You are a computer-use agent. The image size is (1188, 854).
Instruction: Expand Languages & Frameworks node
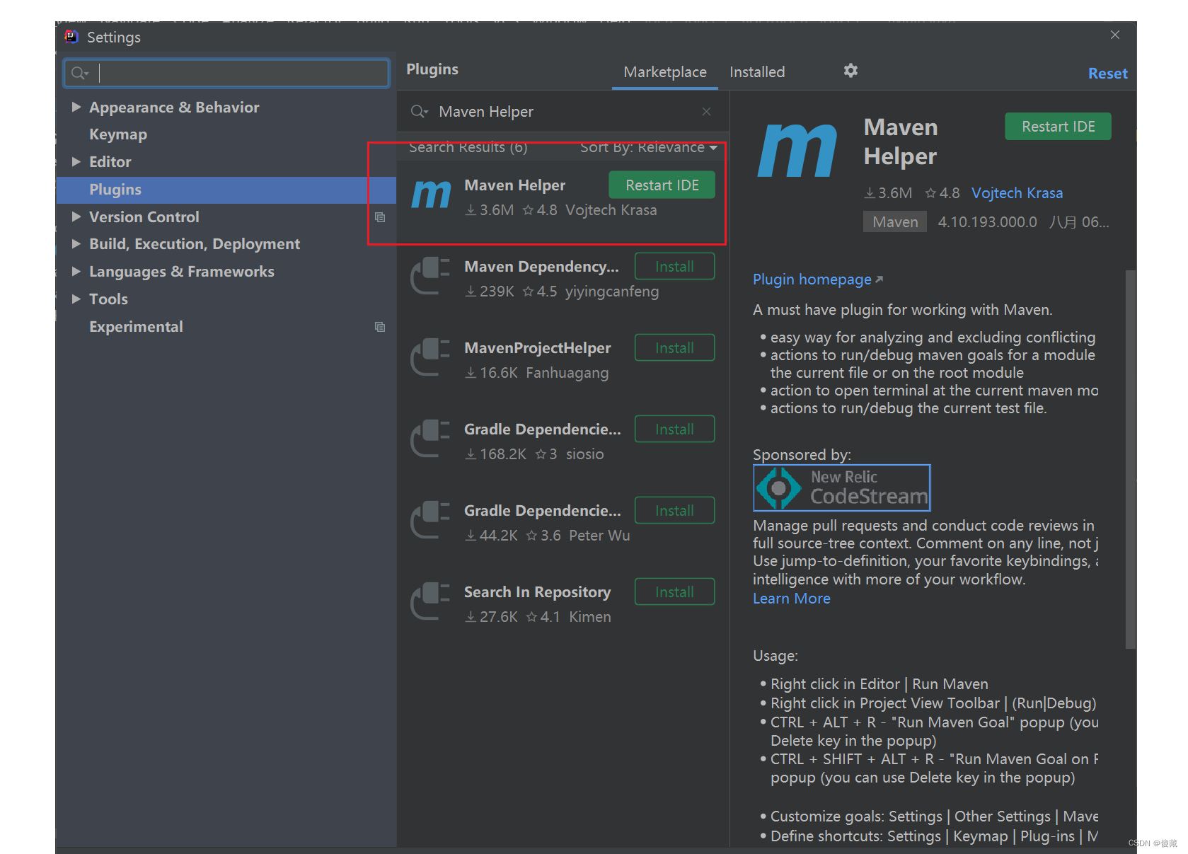(76, 271)
